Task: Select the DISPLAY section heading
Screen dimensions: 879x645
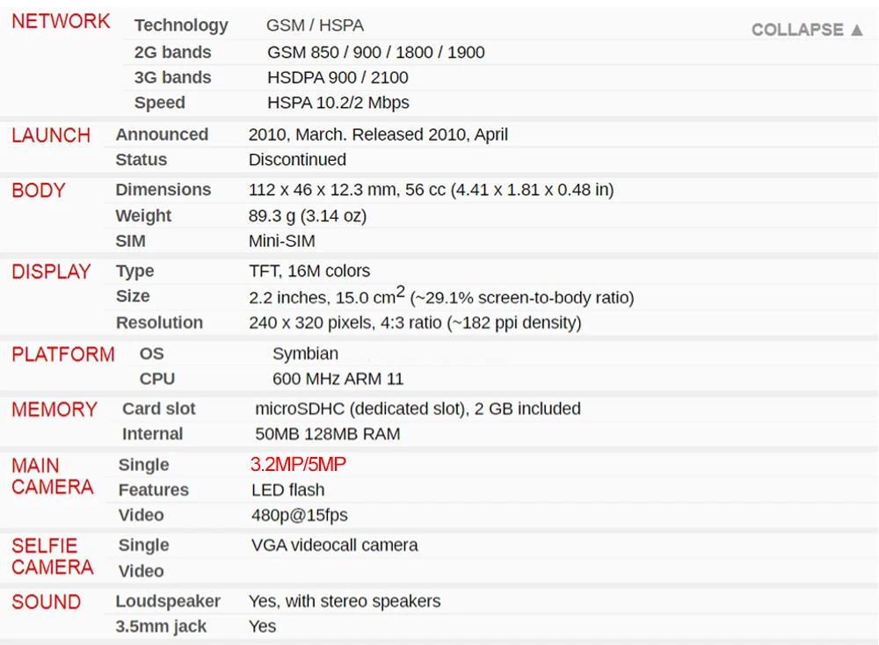Action: coord(51,272)
